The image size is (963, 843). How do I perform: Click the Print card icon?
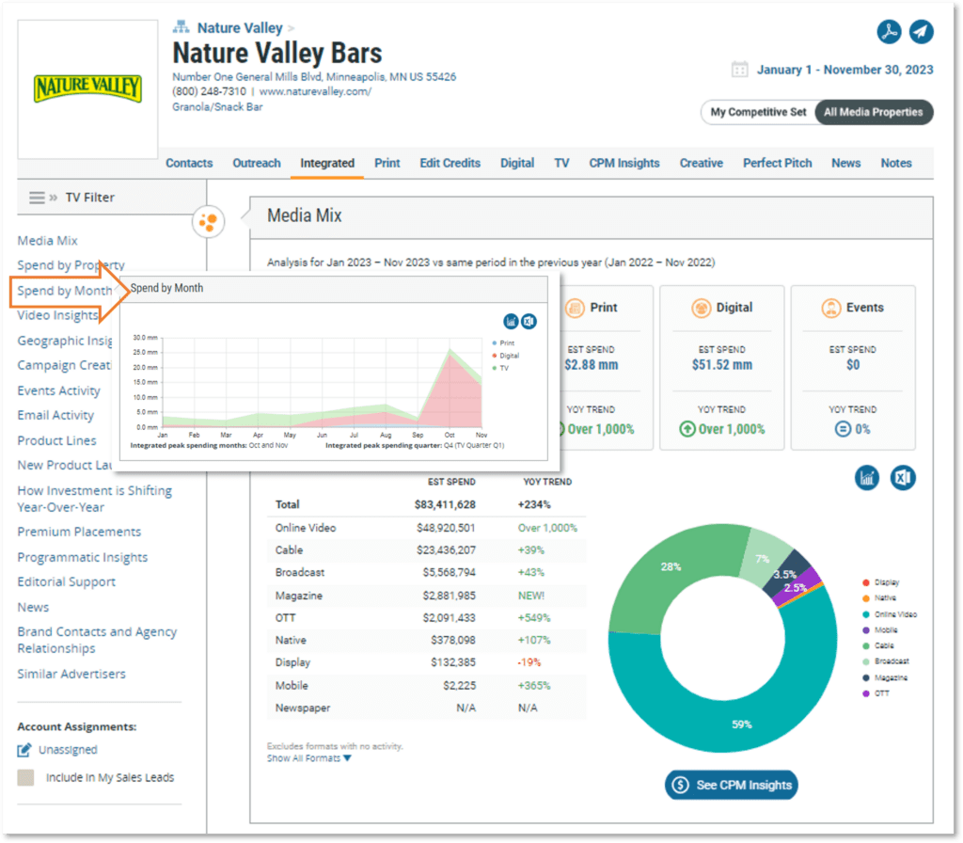click(575, 308)
